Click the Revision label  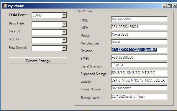(x=87, y=51)
